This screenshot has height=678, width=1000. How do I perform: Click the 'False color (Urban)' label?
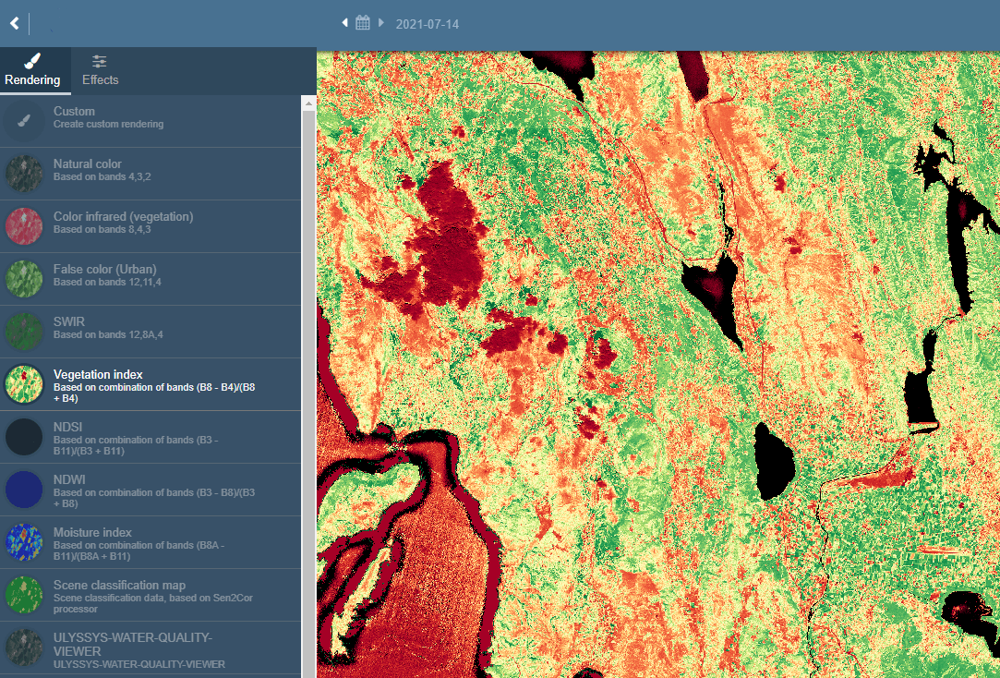pyautogui.click(x=104, y=269)
